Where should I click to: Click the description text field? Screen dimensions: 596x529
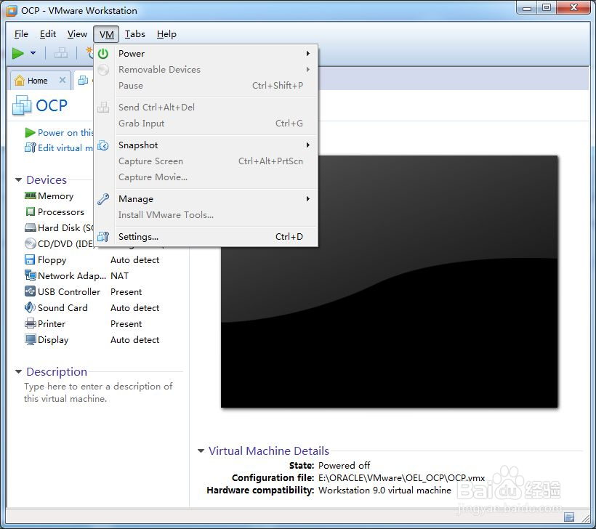[98, 392]
